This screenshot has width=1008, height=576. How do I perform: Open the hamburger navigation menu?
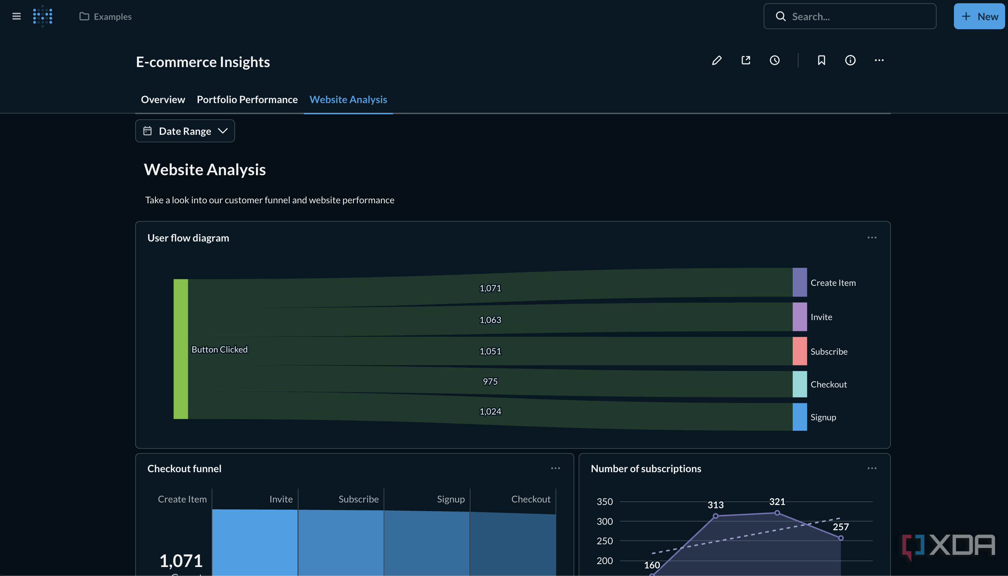16,16
